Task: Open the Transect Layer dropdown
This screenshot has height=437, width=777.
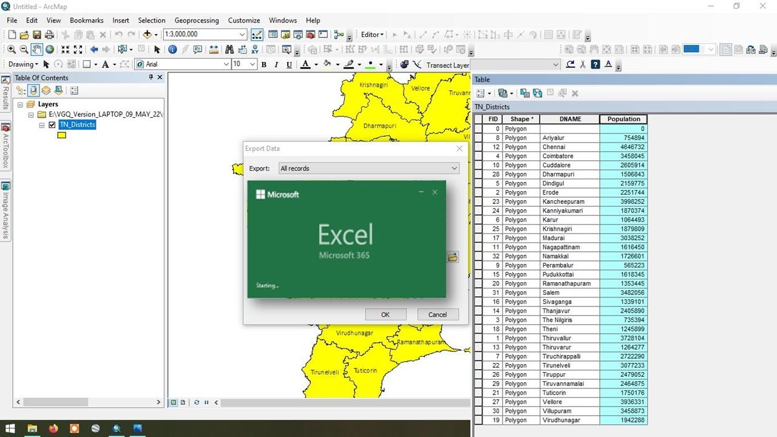Action: (x=555, y=65)
